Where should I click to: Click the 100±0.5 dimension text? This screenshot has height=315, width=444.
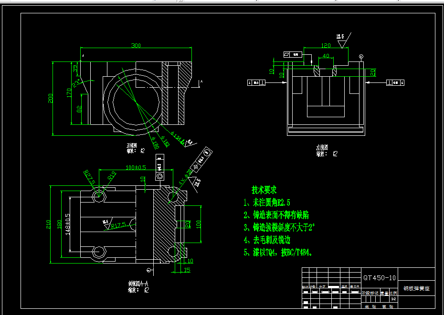pyautogui.click(x=136, y=167)
